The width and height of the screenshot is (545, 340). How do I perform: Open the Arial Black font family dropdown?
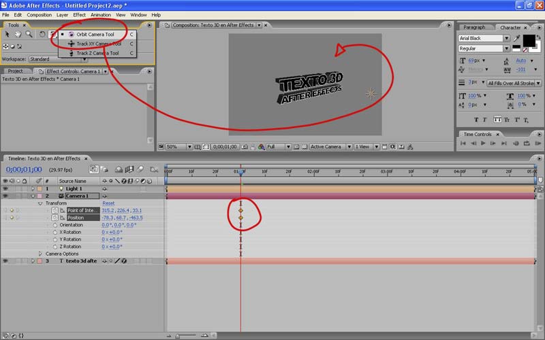coord(484,38)
